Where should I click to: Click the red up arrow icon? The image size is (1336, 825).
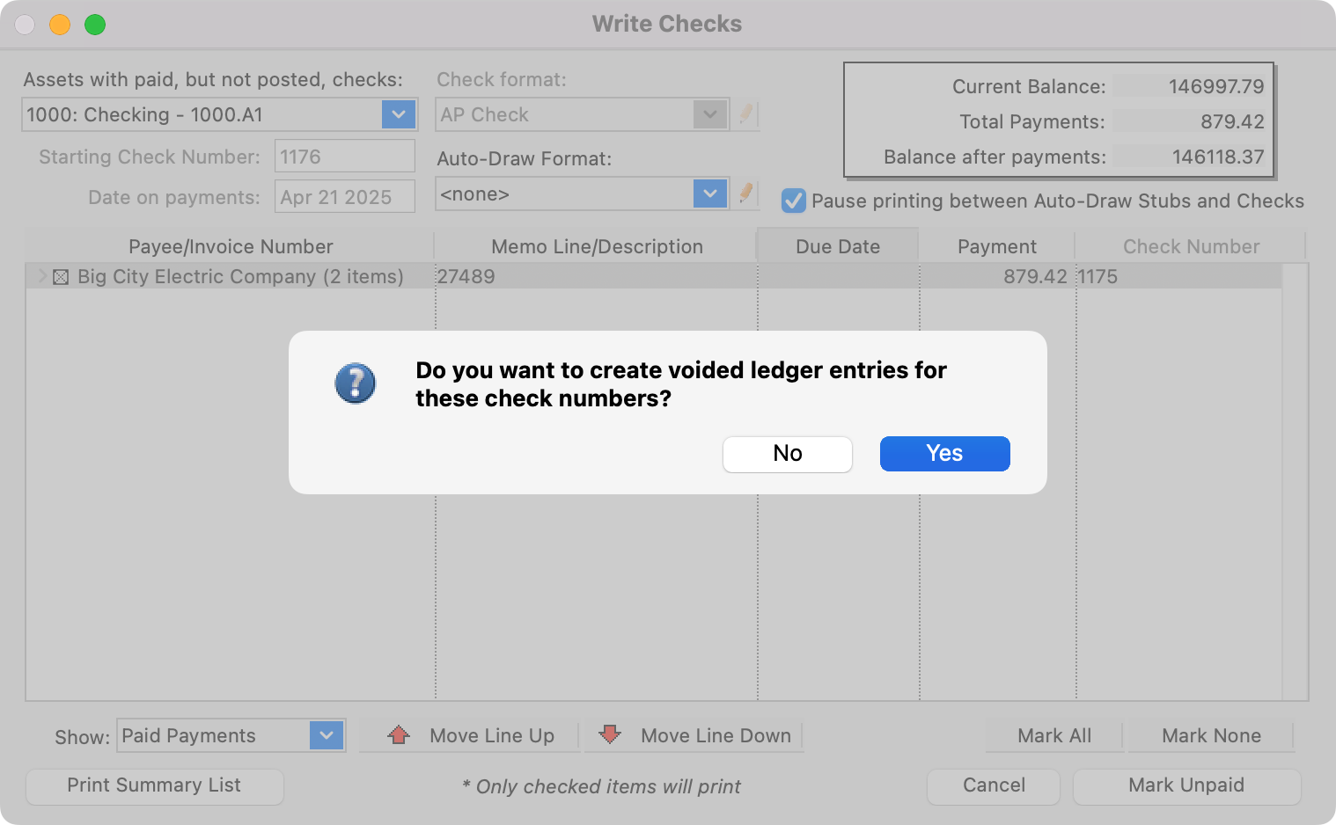(x=399, y=735)
